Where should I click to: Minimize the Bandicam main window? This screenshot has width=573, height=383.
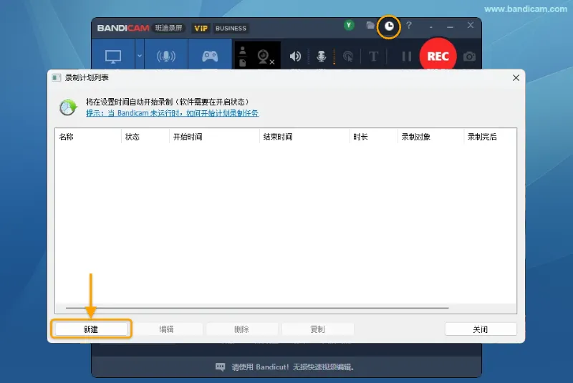(x=451, y=26)
